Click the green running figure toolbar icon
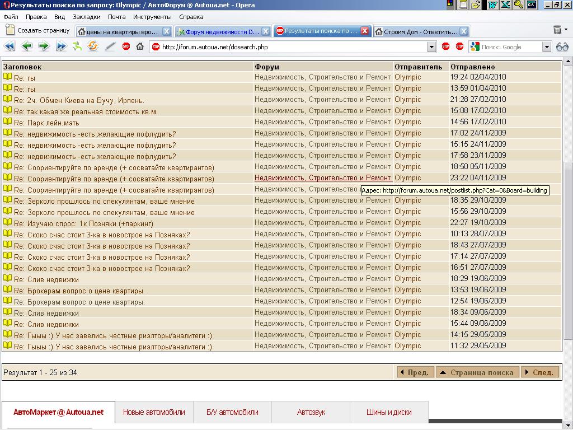This screenshot has height=430, width=573. coord(77,46)
